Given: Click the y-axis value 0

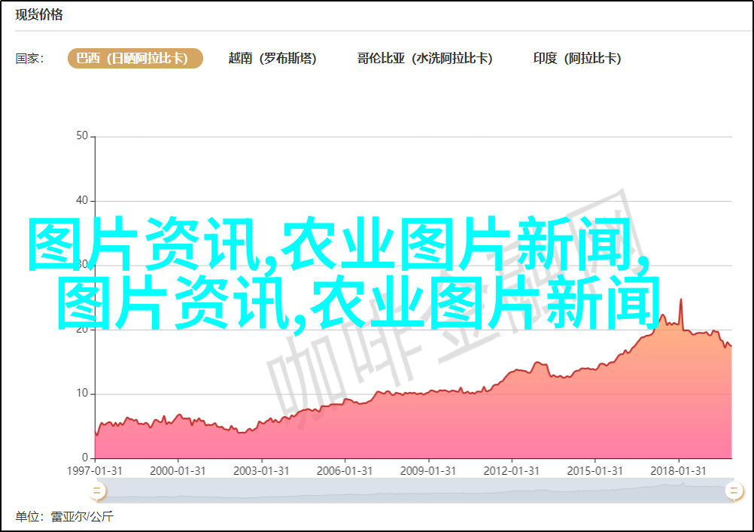Looking at the screenshot, I should (x=85, y=458).
